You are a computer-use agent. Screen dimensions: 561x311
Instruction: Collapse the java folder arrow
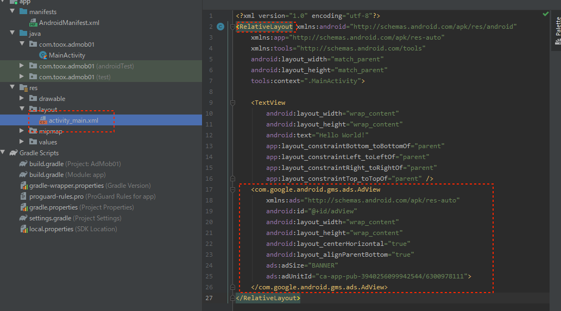tap(12, 33)
